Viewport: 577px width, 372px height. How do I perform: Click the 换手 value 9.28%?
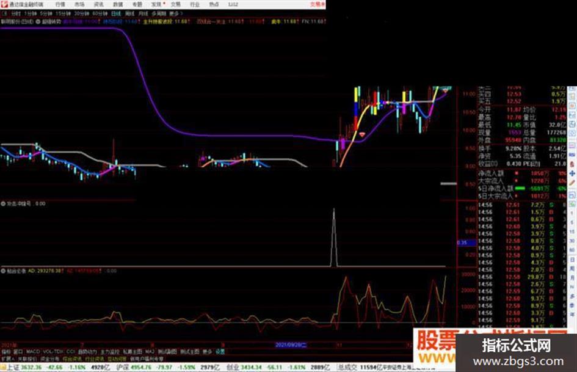click(513, 148)
